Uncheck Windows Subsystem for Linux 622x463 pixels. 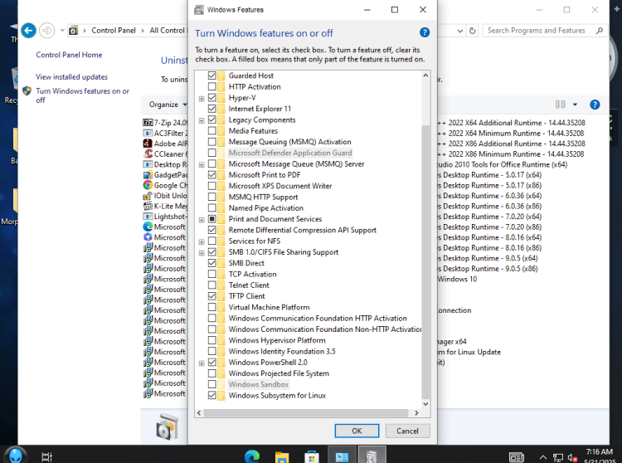[211, 395]
